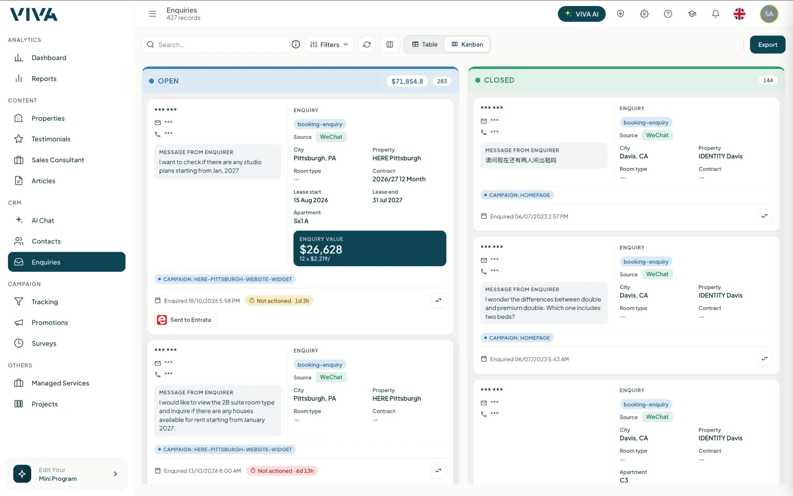Open AI Chat
Image resolution: width=793 pixels, height=496 pixels.
(66, 220)
